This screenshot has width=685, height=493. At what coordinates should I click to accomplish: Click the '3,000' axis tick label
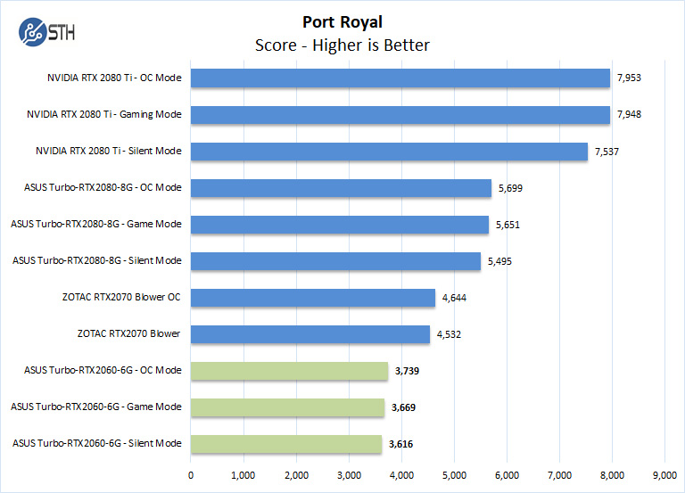tap(349, 475)
